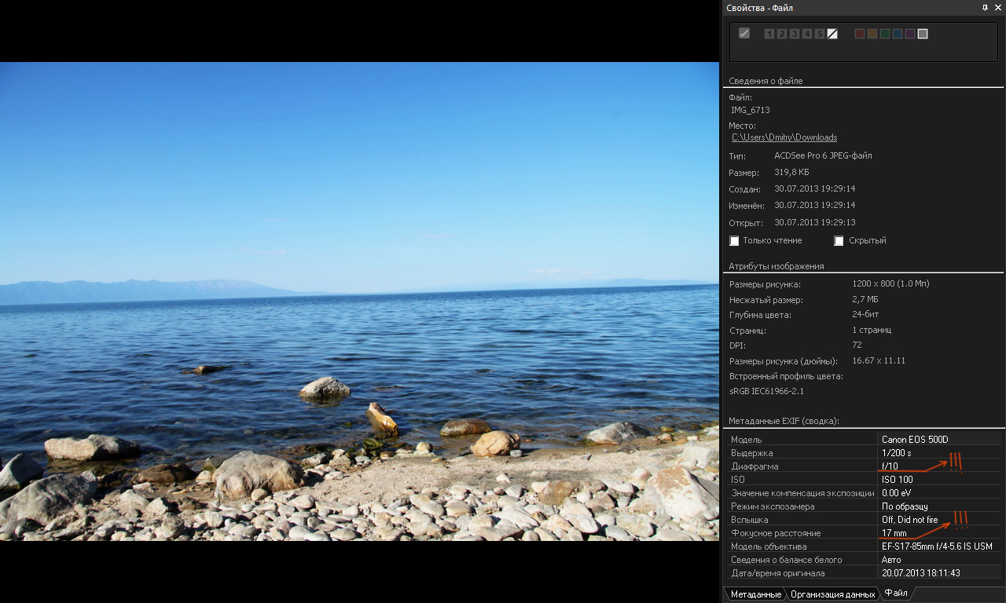Screen dimensions: 1006x603
Task: Set rating 2 for the image
Action: point(782,34)
